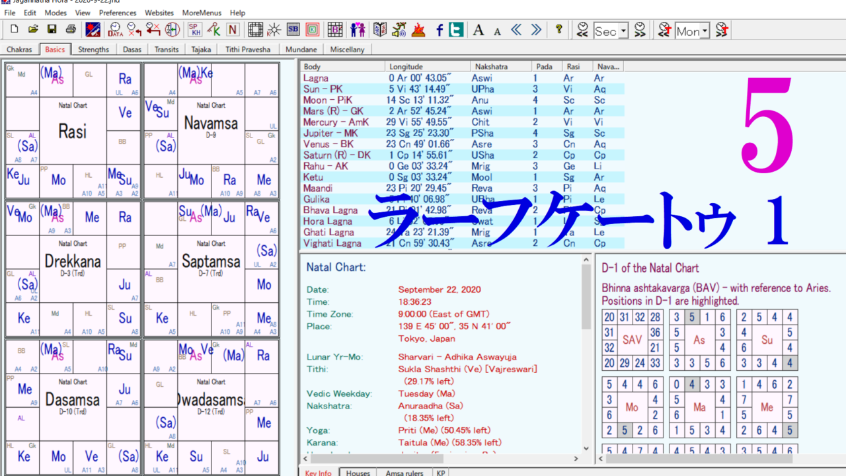846x476 pixels.
Task: Click the large A increase font icon
Action: [479, 29]
